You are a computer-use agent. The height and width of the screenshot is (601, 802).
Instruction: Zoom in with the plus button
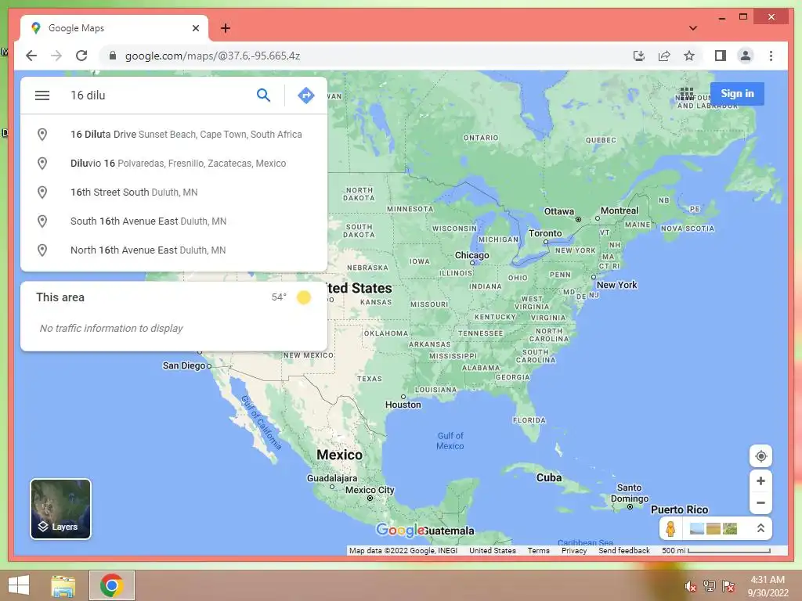(x=760, y=481)
